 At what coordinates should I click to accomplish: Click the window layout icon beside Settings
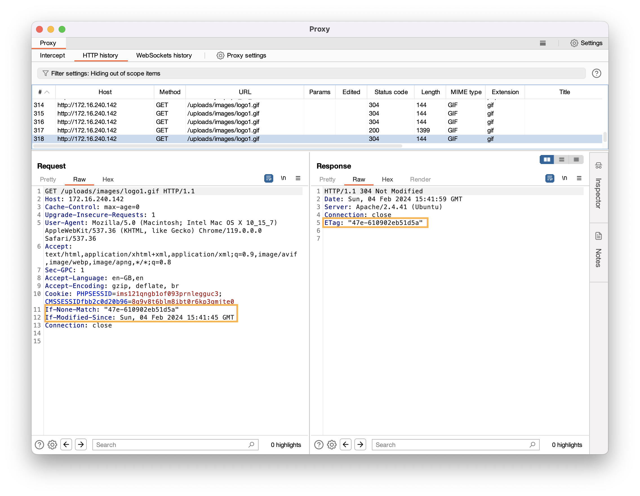(543, 43)
